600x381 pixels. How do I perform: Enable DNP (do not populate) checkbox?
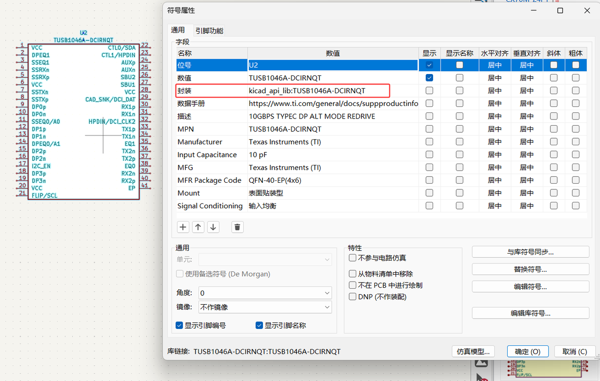click(x=352, y=297)
